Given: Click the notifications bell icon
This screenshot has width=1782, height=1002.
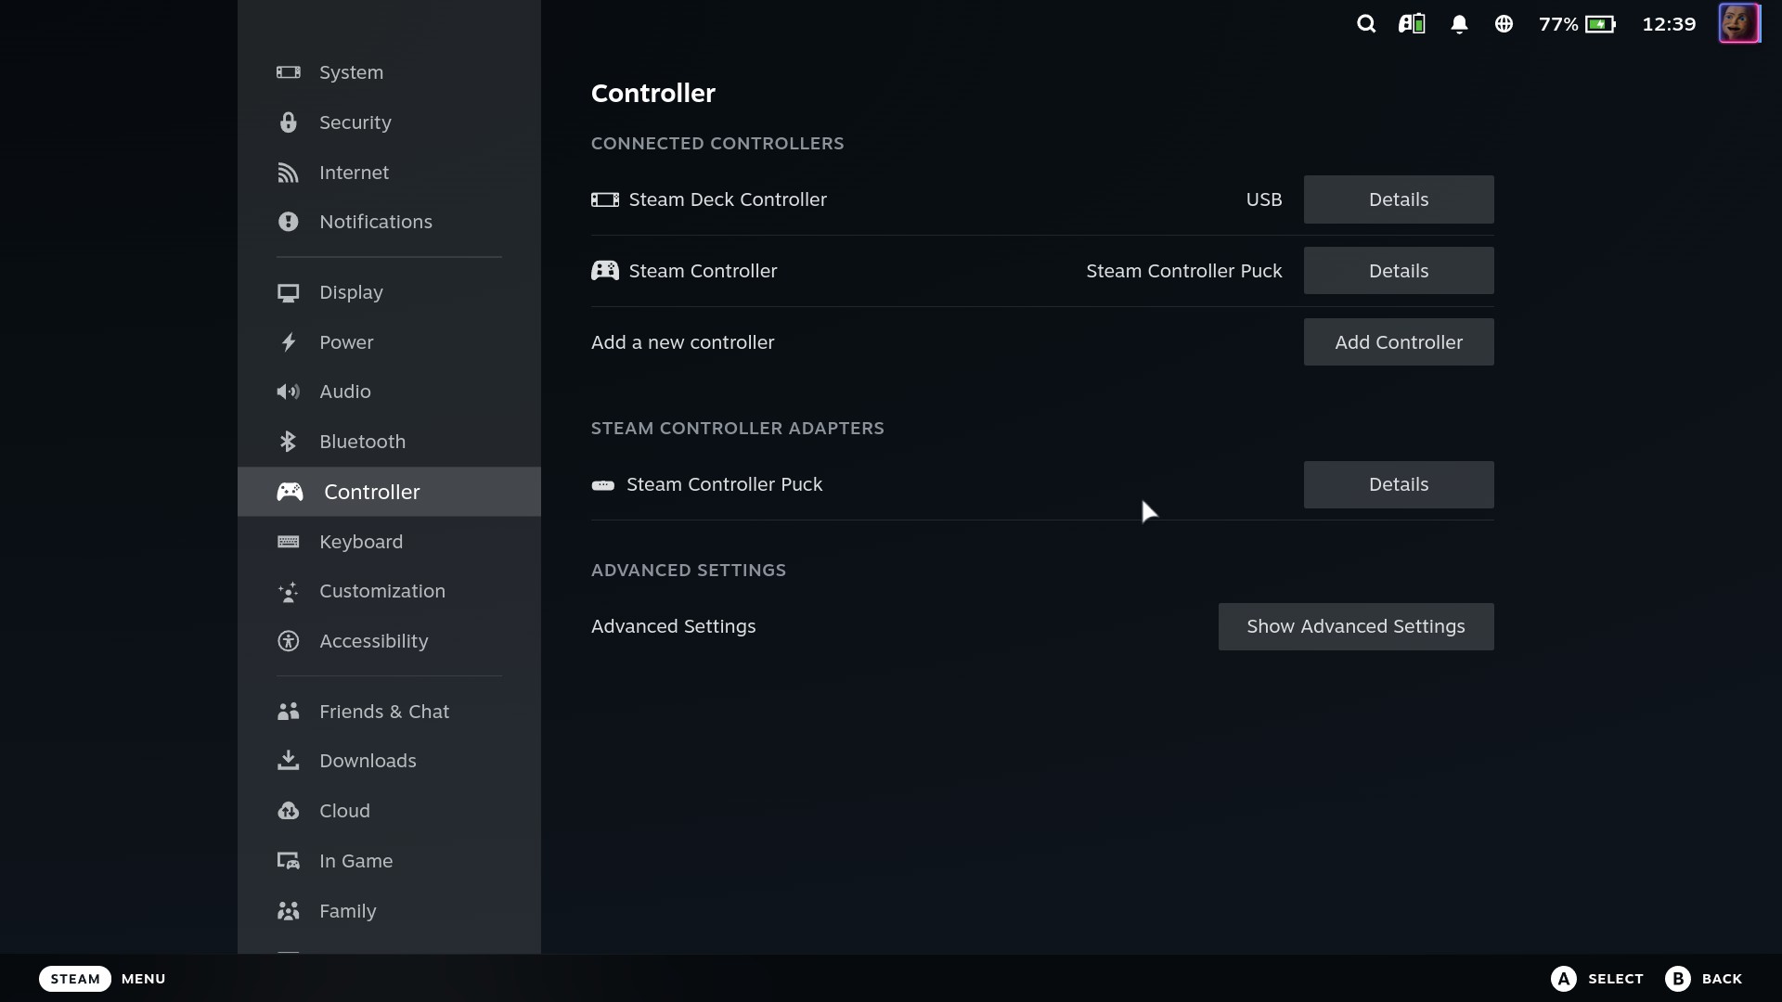Looking at the screenshot, I should coord(1459,24).
